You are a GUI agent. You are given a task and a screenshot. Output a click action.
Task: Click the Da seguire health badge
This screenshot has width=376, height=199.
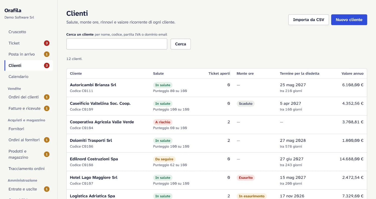164,159
